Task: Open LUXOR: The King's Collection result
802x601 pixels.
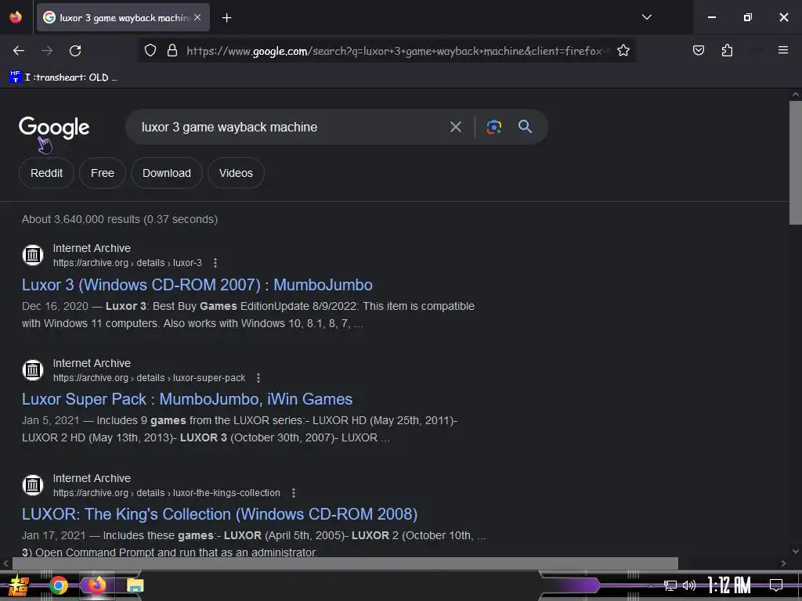Action: point(219,513)
